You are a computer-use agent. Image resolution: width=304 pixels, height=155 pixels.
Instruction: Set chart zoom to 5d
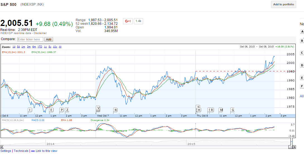18,47
